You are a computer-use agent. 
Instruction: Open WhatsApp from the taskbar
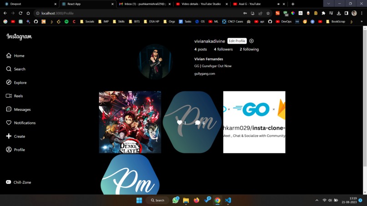pyautogui.click(x=175, y=201)
